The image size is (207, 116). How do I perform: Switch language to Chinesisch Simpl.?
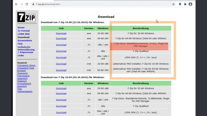[27, 65]
